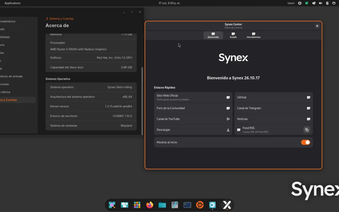Click the Descargas row
The height and width of the screenshot is (212, 339).
(193, 130)
